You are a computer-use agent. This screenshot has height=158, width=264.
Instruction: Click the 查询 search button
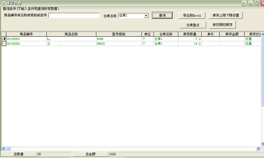coord(162,15)
